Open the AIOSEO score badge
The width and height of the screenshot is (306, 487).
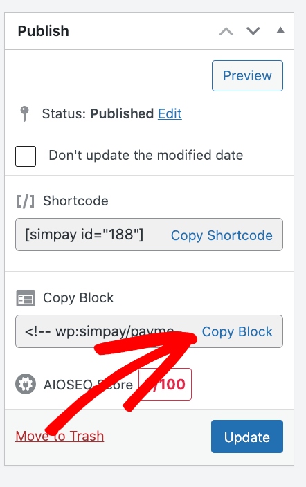(165, 384)
